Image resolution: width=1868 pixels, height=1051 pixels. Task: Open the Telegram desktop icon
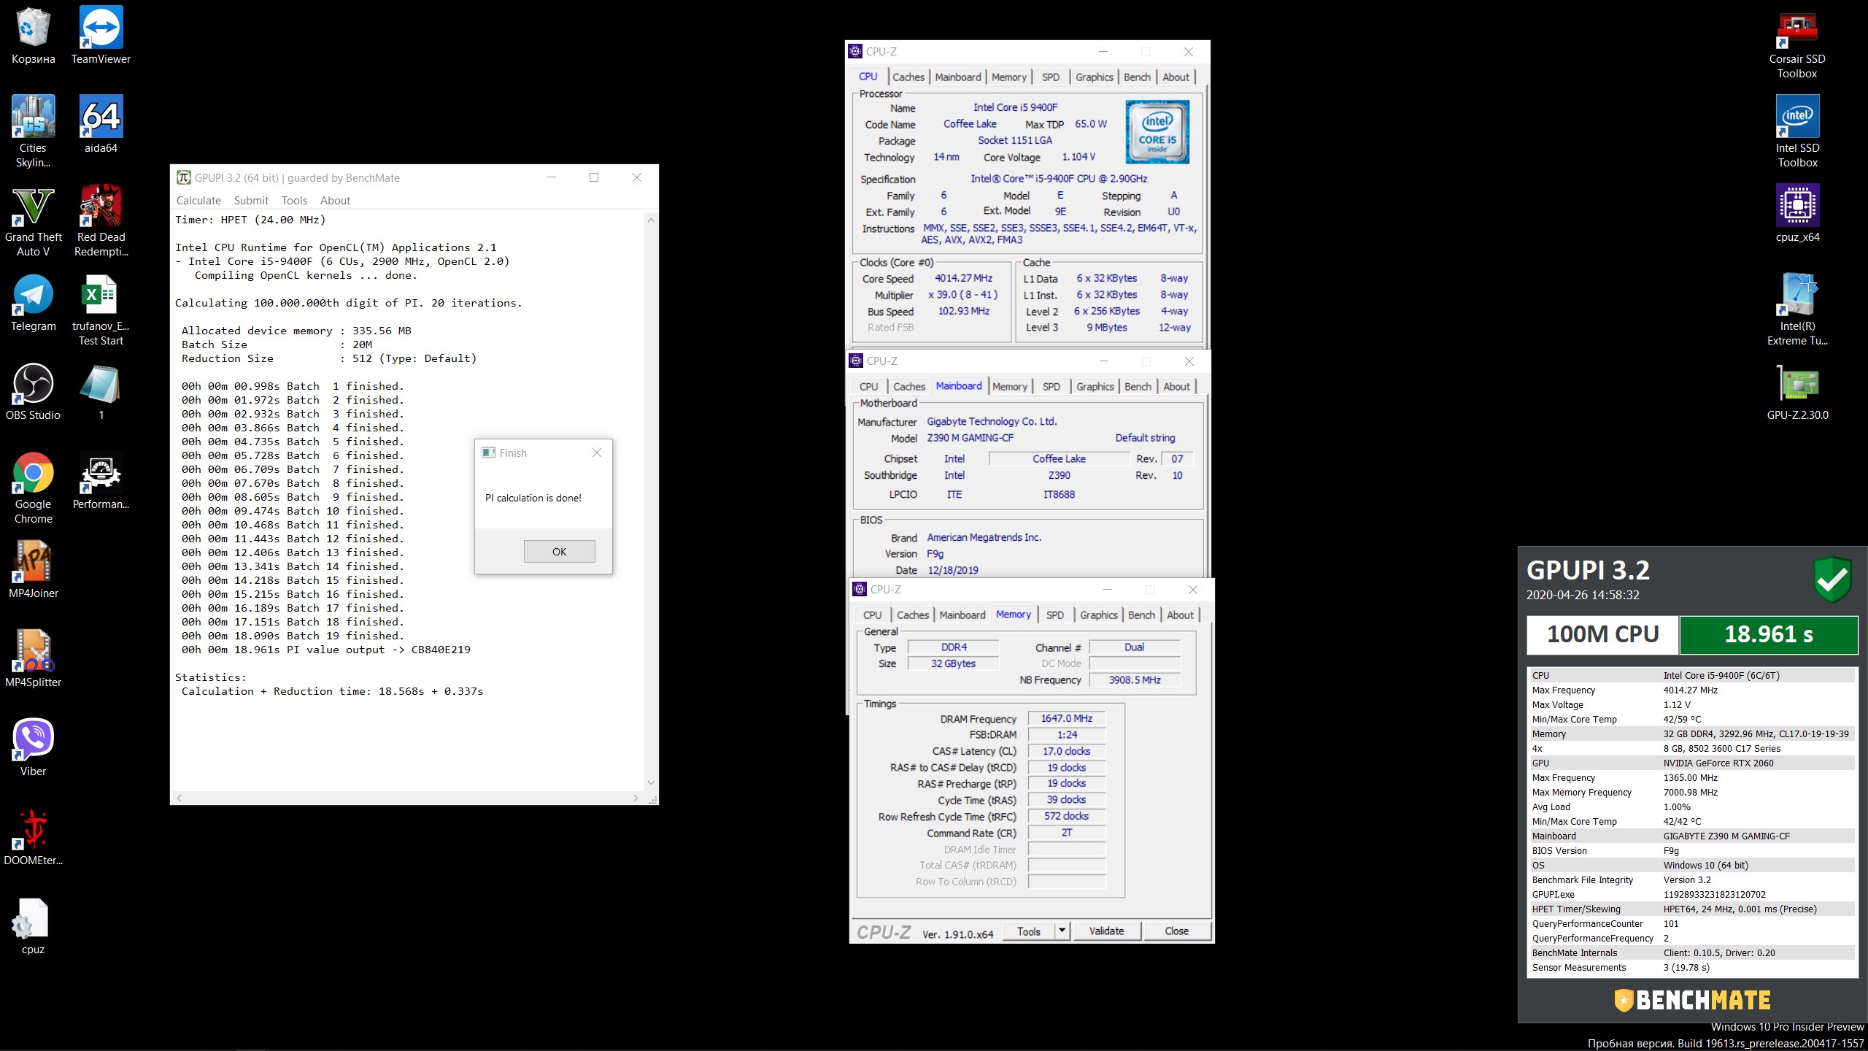33,302
